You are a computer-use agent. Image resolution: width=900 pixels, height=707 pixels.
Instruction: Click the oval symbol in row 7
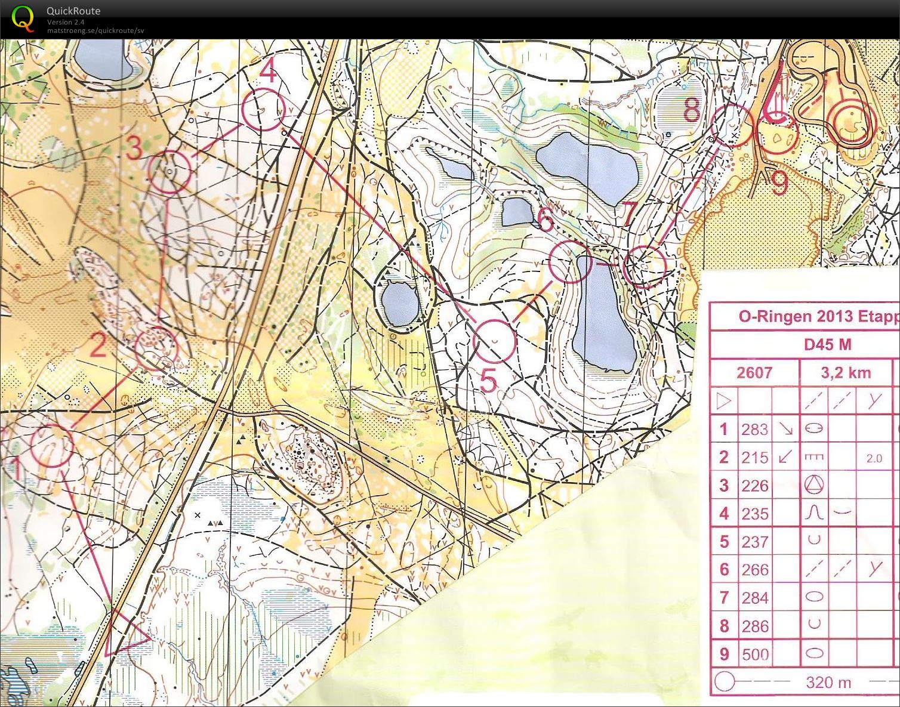(x=815, y=597)
